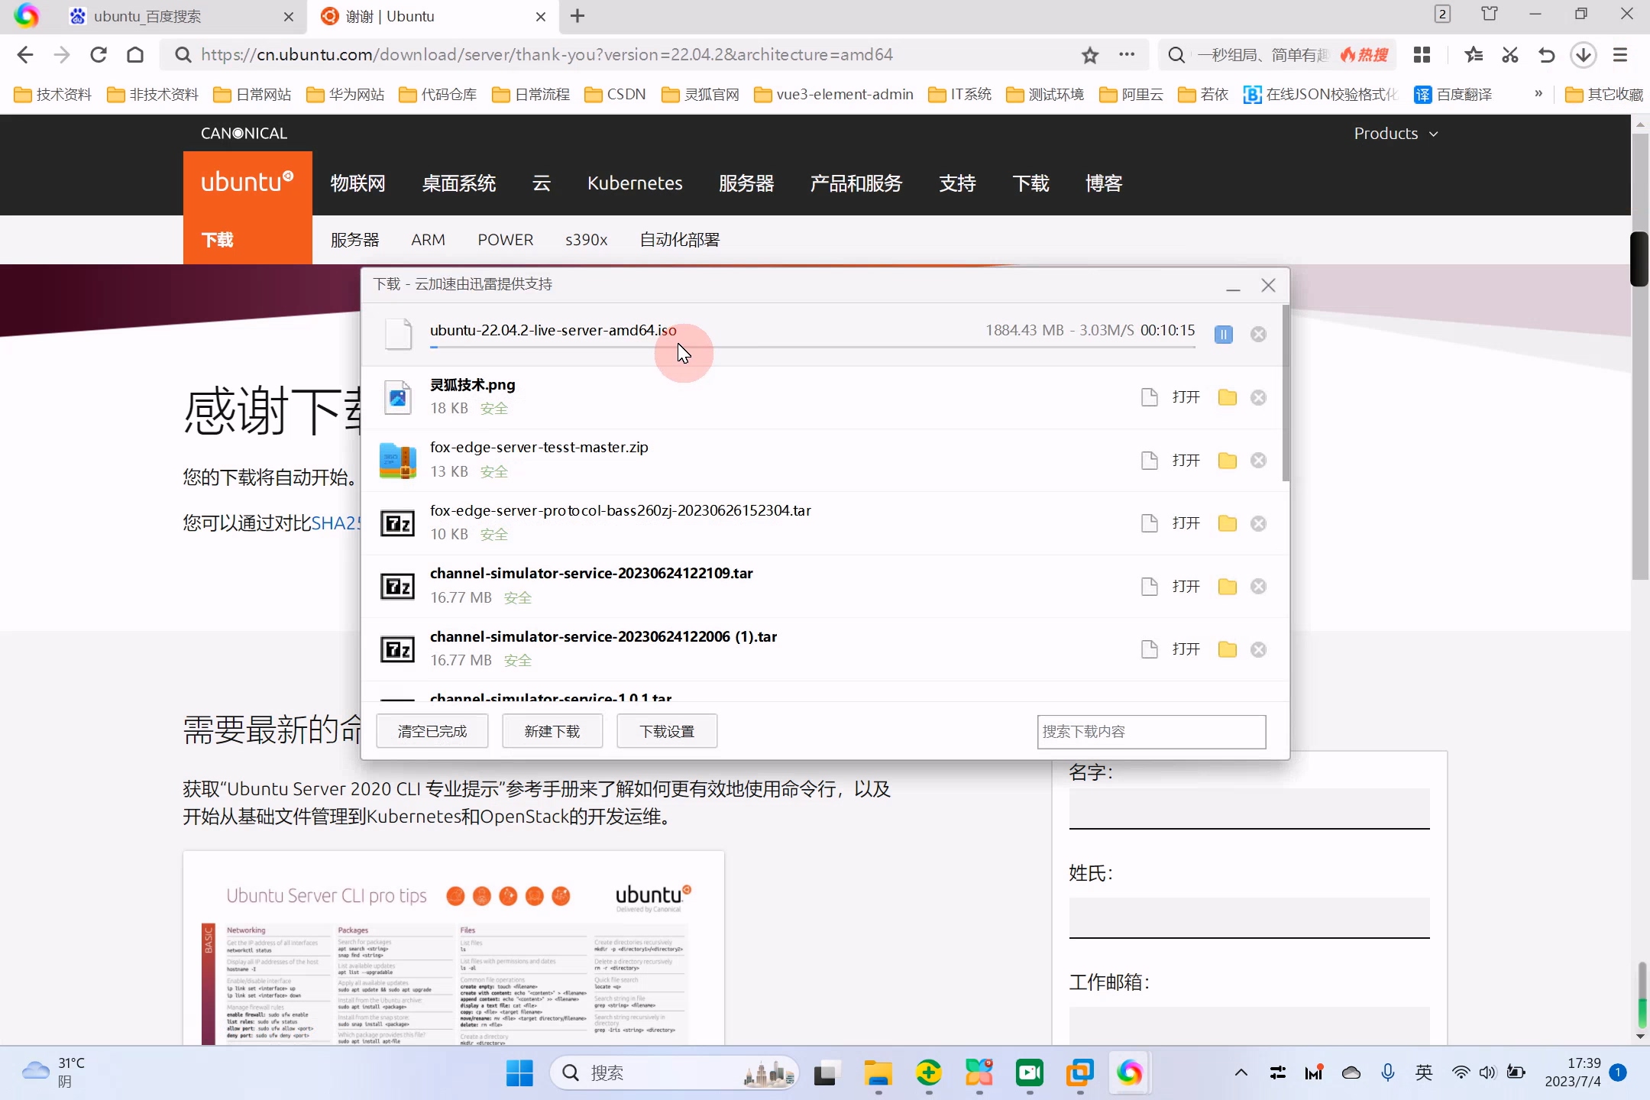Image resolution: width=1650 pixels, height=1100 pixels.
Task: Click the 姓氏 input field
Action: [1249, 918]
